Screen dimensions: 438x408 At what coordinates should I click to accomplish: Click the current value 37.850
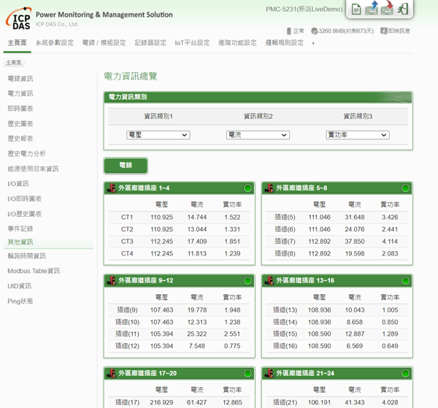(355, 242)
